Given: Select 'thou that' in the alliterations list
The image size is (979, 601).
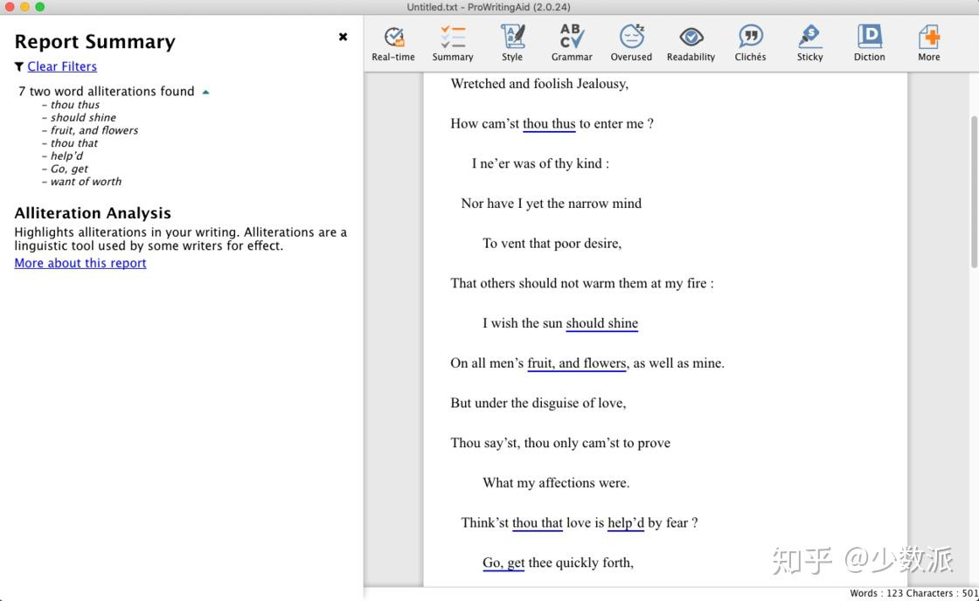Looking at the screenshot, I should [74, 143].
